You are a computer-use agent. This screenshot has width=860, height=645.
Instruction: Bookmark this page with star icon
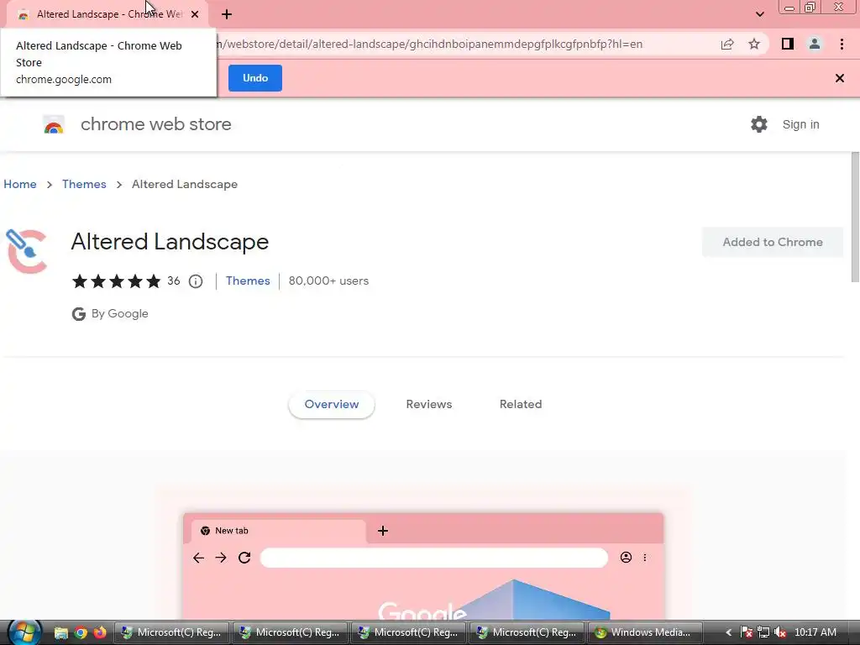click(x=754, y=45)
